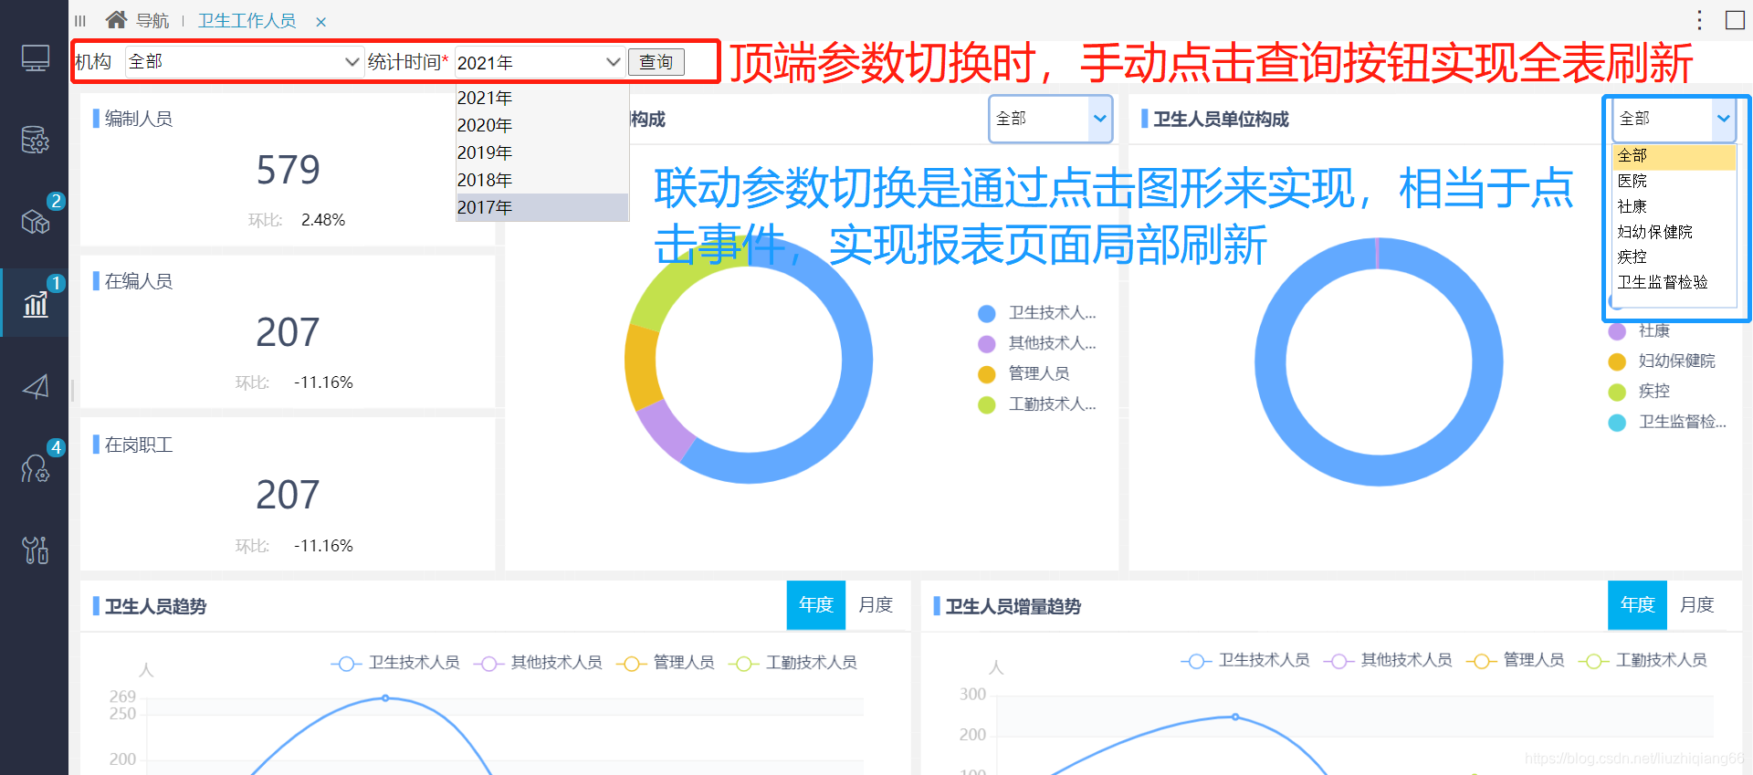Toggle 管理人员 series in 增量趋势 chart

click(1516, 660)
